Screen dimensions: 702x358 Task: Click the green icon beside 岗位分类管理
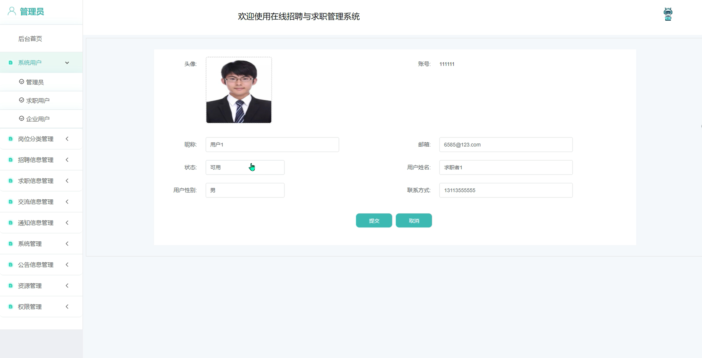(10, 139)
